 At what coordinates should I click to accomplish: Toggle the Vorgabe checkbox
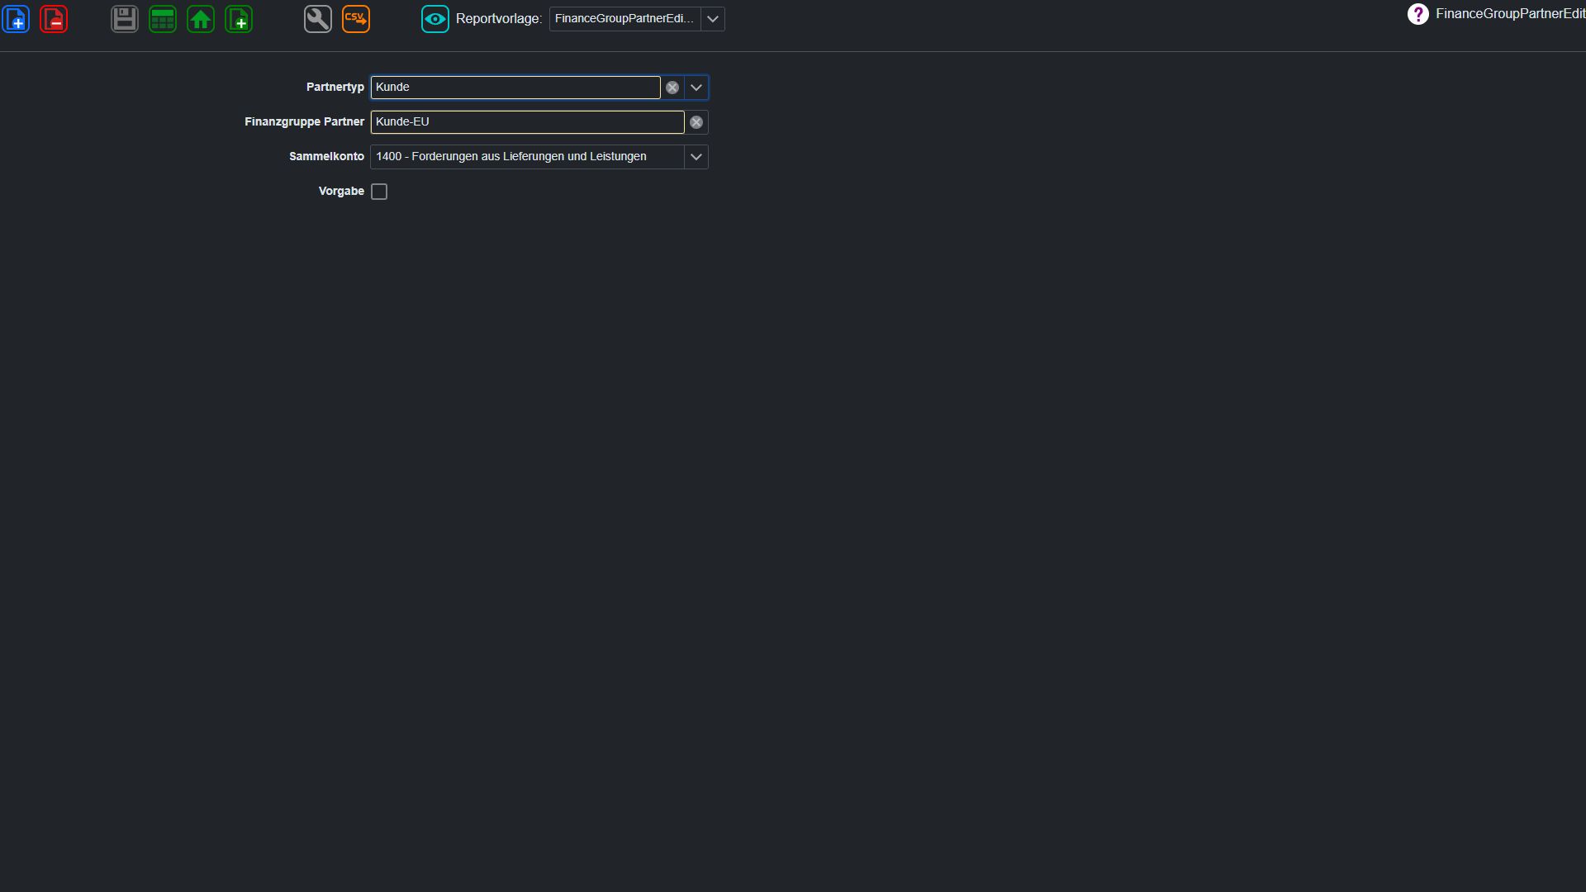click(x=379, y=192)
